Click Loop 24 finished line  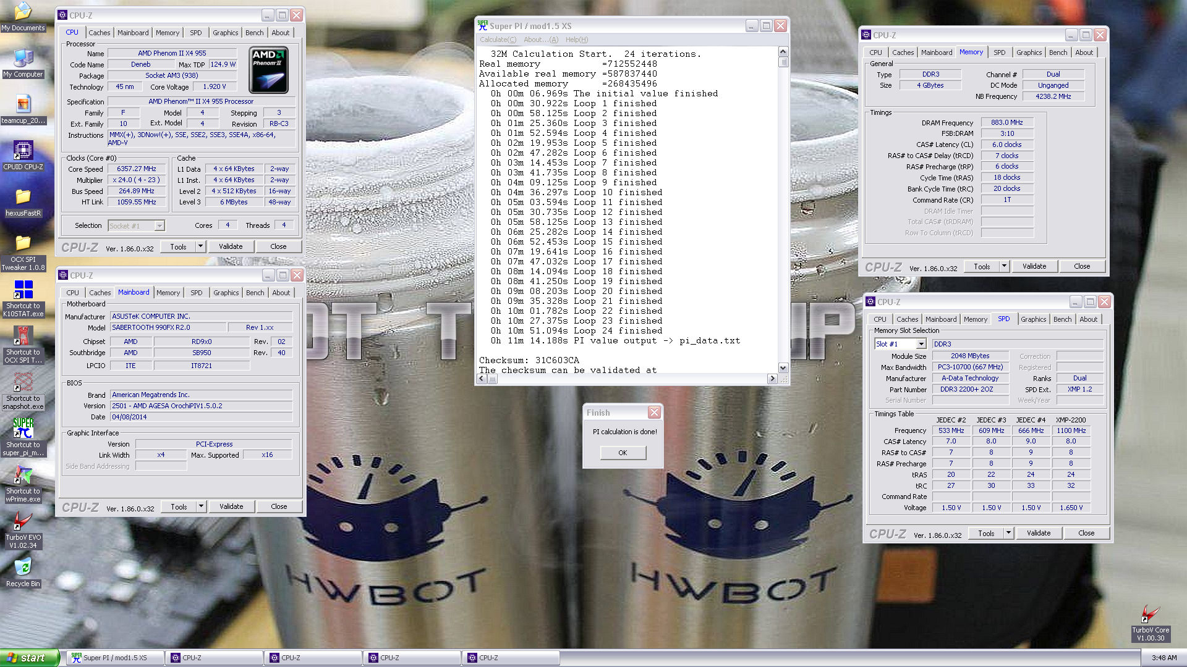[576, 330]
